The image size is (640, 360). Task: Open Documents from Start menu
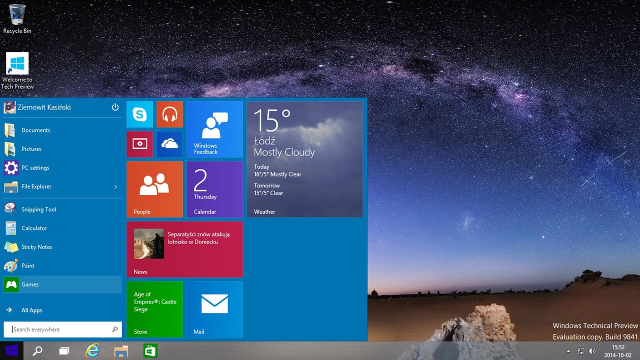(x=62, y=130)
